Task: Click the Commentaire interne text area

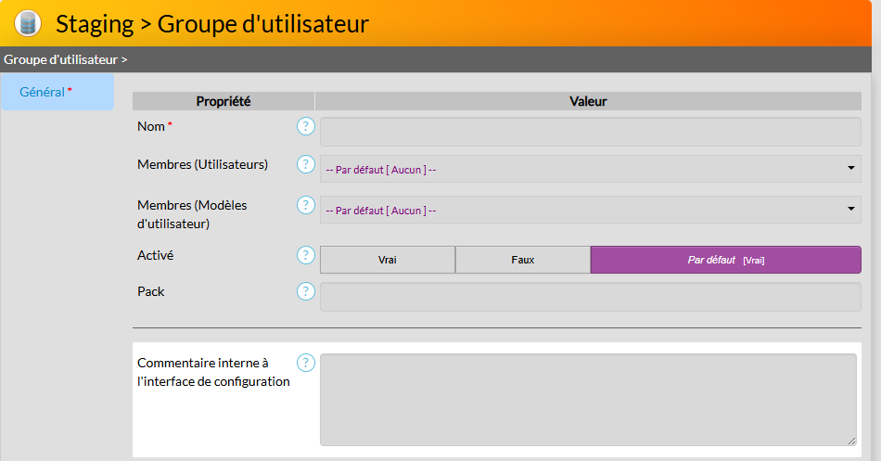Action: coord(588,399)
